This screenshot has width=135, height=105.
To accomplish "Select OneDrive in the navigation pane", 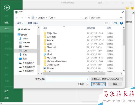I will pyautogui.click(x=24, y=29).
